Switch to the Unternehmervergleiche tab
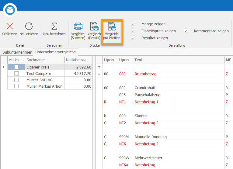The height and width of the screenshot is (169, 233). (55, 52)
